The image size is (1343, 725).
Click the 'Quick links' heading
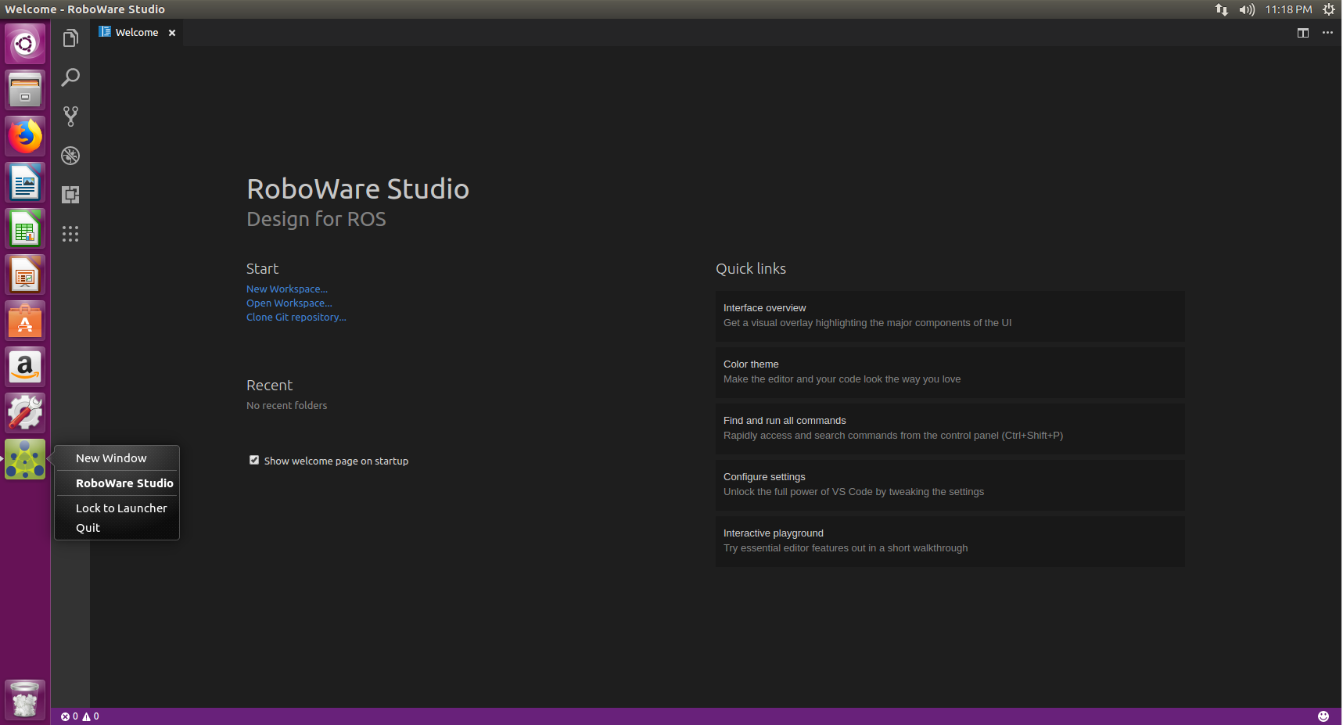click(x=751, y=269)
